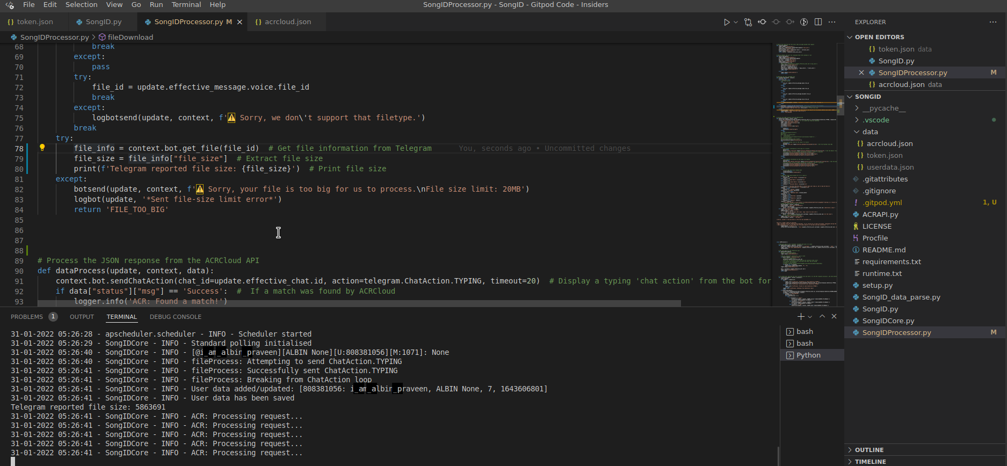Select the first bash terminal

click(x=812, y=332)
